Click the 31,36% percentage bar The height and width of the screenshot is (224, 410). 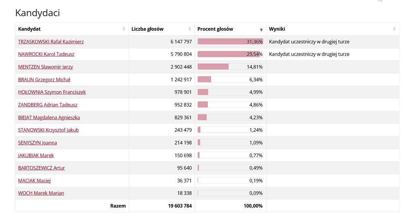point(230,42)
